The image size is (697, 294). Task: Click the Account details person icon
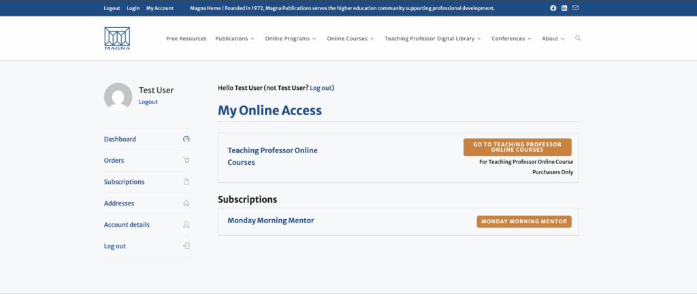(187, 225)
